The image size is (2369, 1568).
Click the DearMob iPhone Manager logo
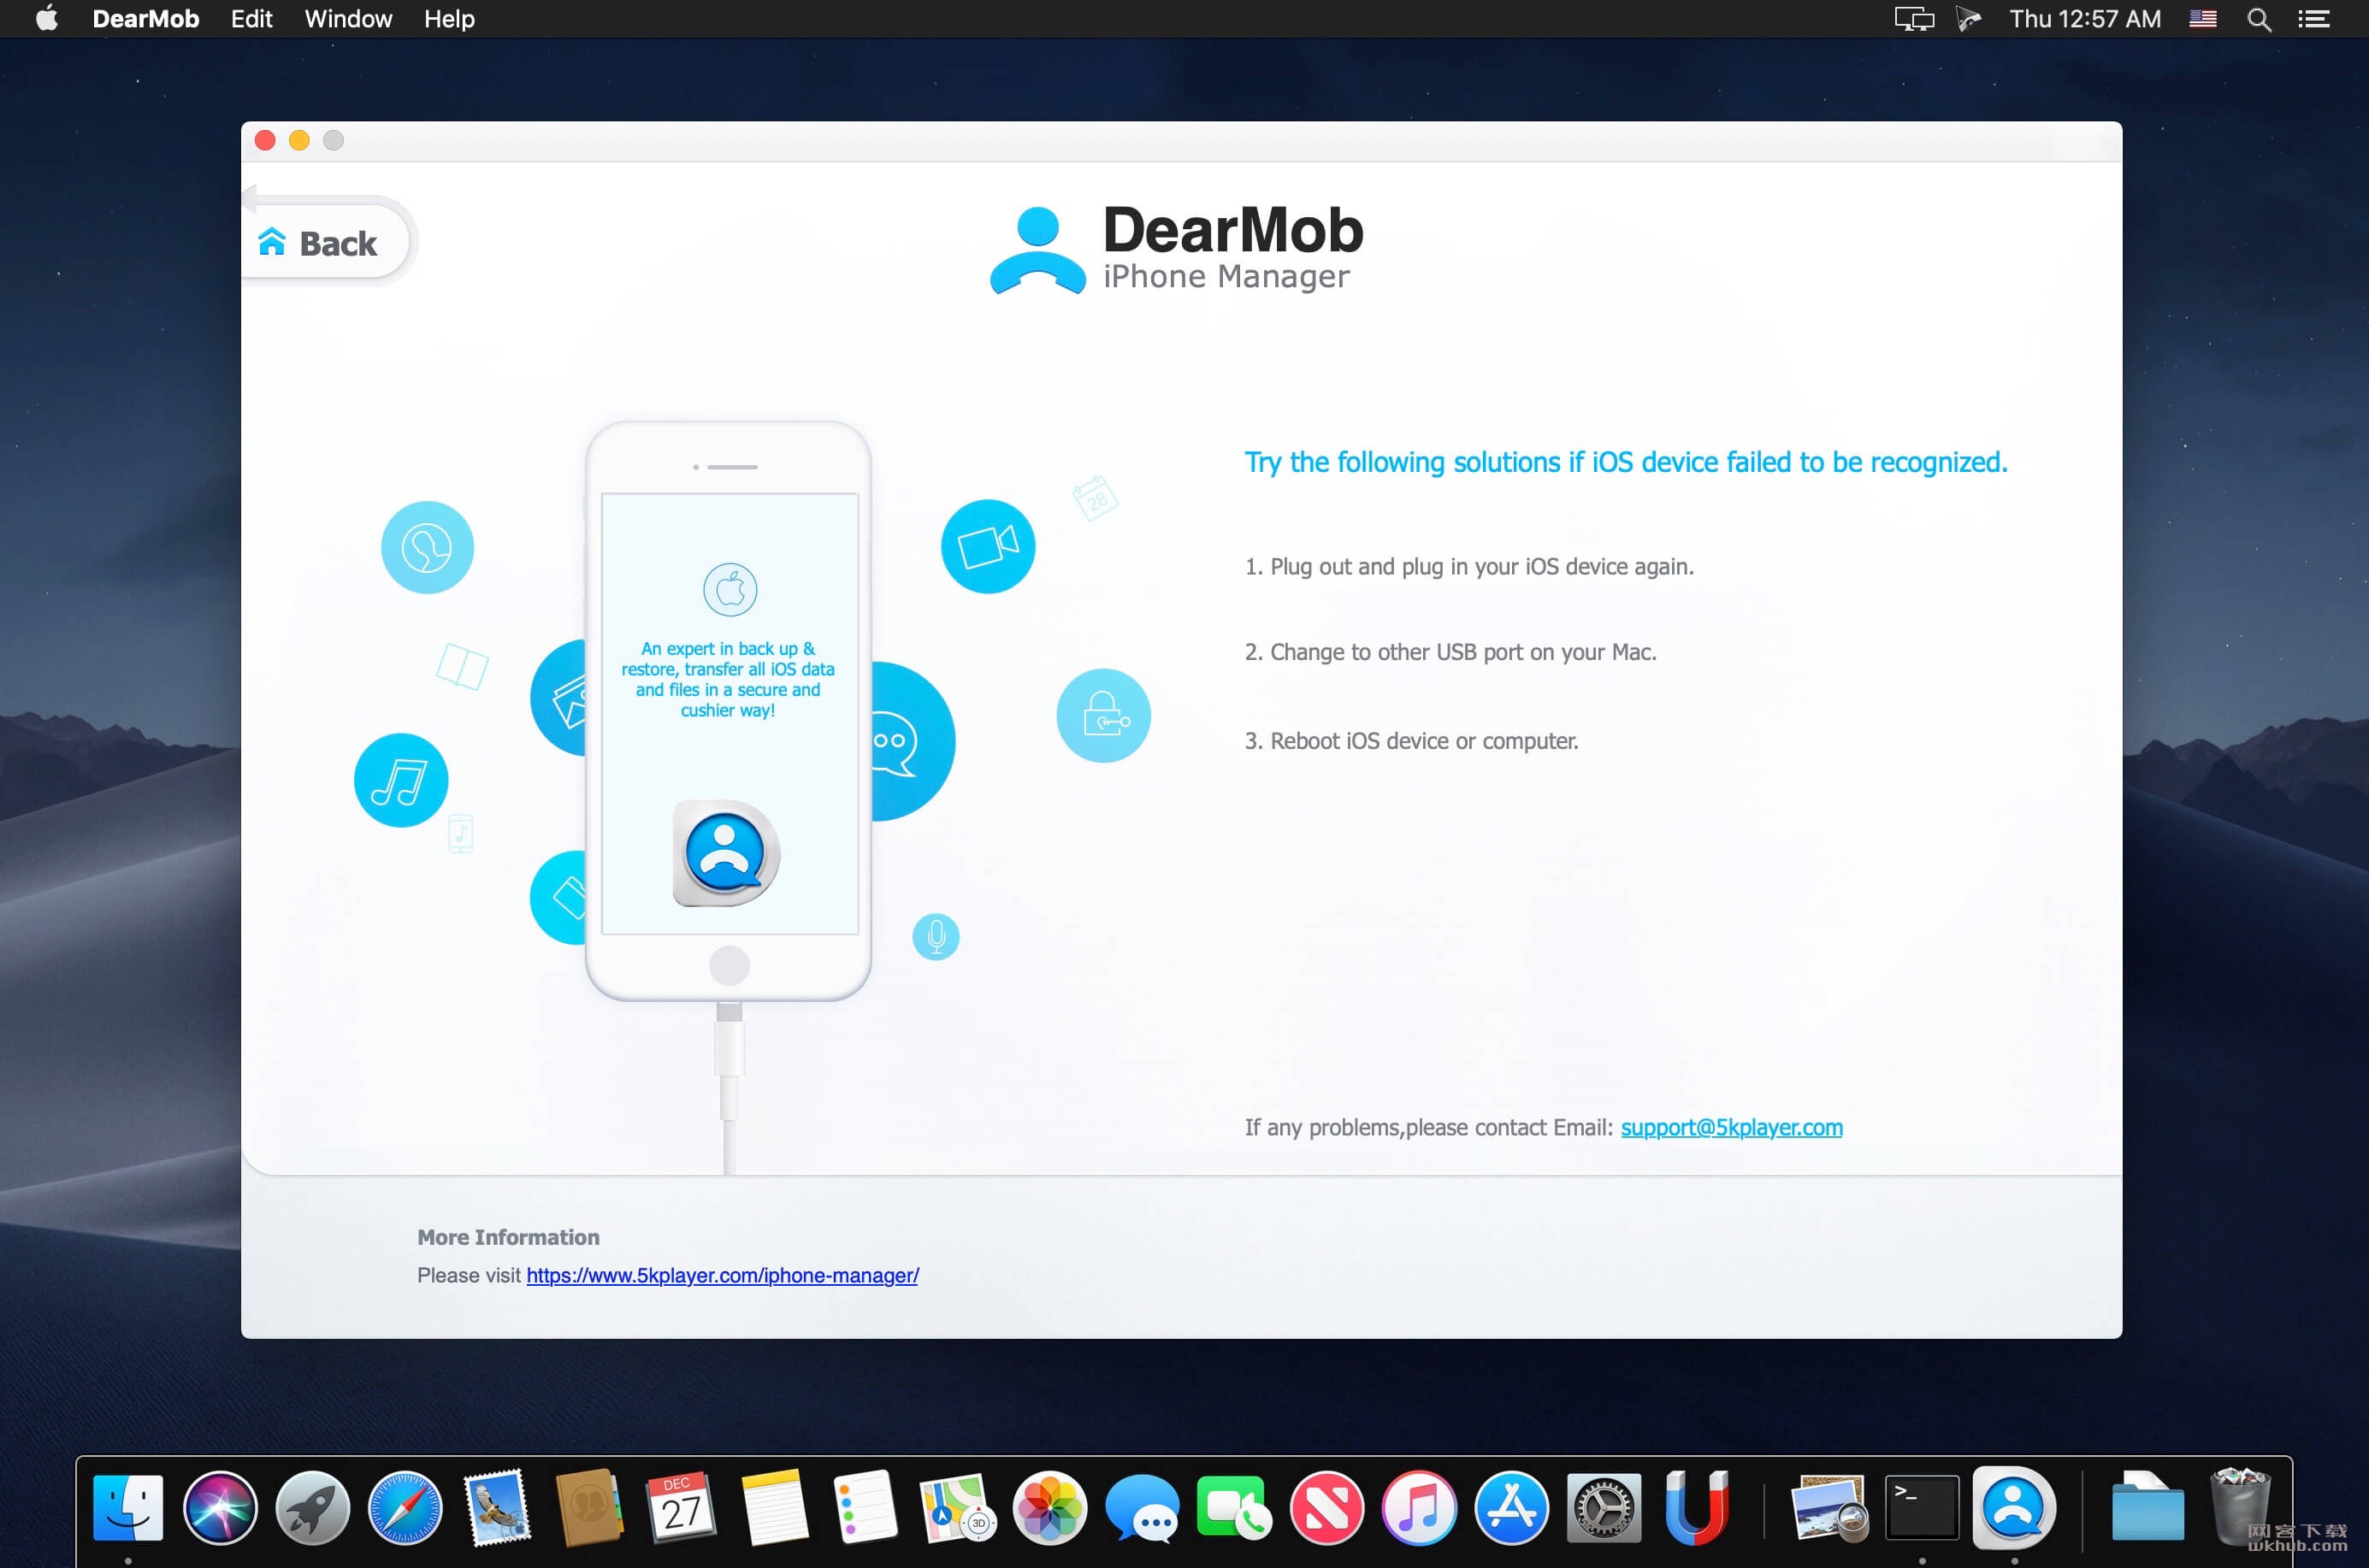[1177, 248]
